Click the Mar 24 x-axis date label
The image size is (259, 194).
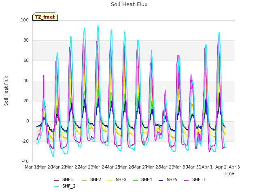(100, 167)
